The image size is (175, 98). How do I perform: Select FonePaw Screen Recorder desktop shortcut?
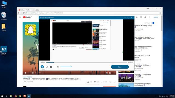click(x=4, y=51)
